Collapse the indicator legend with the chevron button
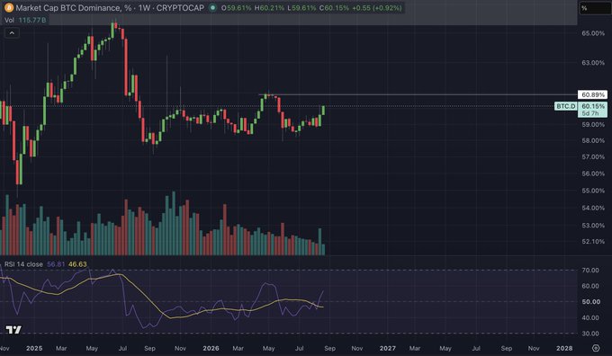This screenshot has height=356, width=612. (12, 33)
